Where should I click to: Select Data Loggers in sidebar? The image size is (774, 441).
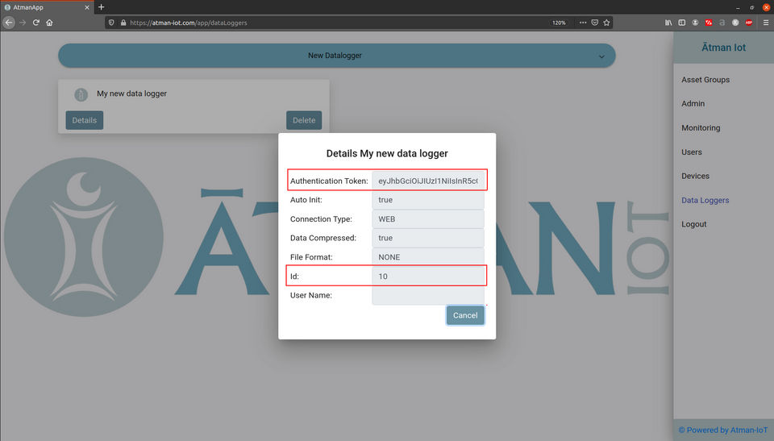coord(705,200)
